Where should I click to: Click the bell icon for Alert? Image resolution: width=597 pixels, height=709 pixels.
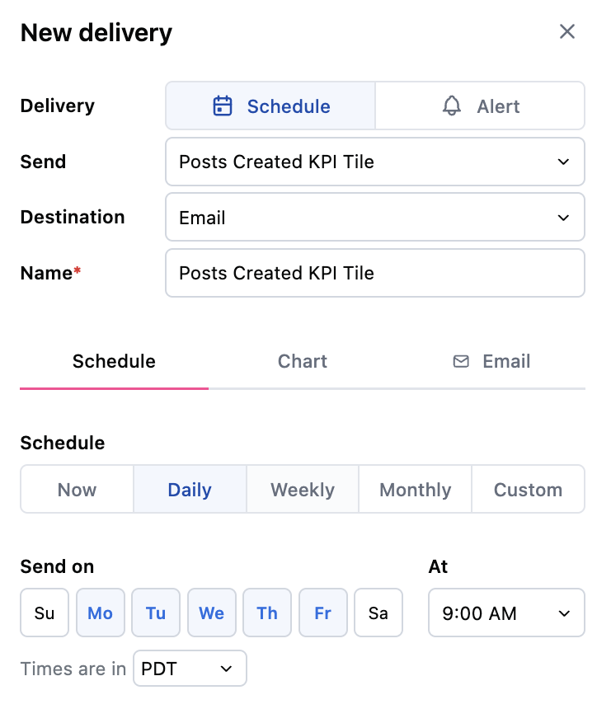[x=451, y=106]
